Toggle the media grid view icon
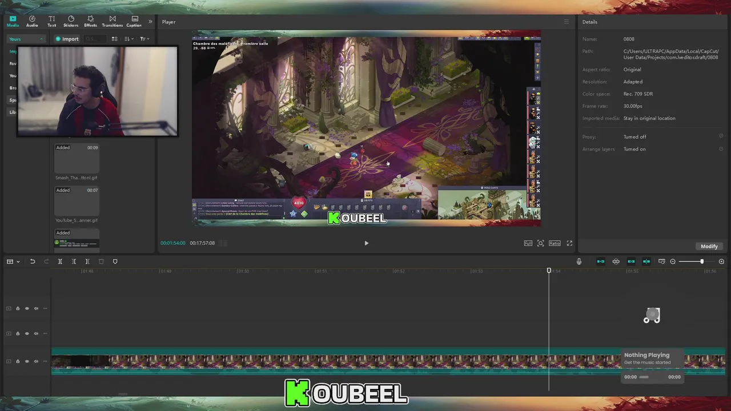The height and width of the screenshot is (411, 731). coord(114,39)
